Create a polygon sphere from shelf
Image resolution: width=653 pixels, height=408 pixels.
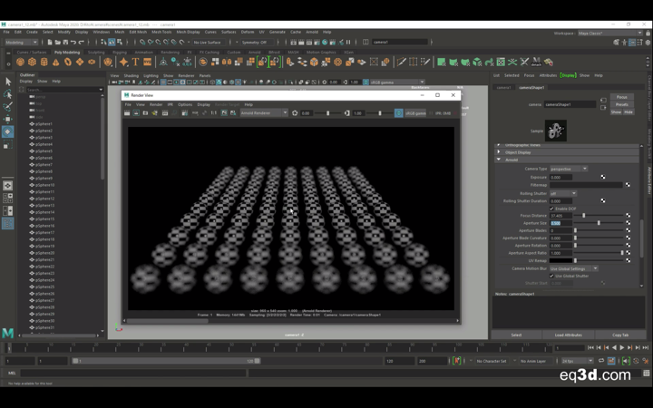pyautogui.click(x=20, y=62)
